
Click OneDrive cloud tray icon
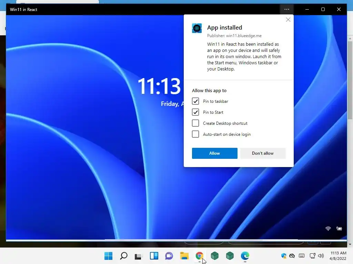click(292, 256)
